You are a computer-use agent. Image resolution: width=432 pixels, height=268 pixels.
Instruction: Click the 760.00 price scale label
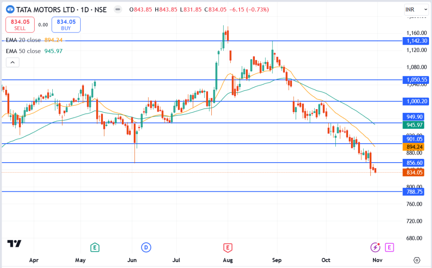414,204
